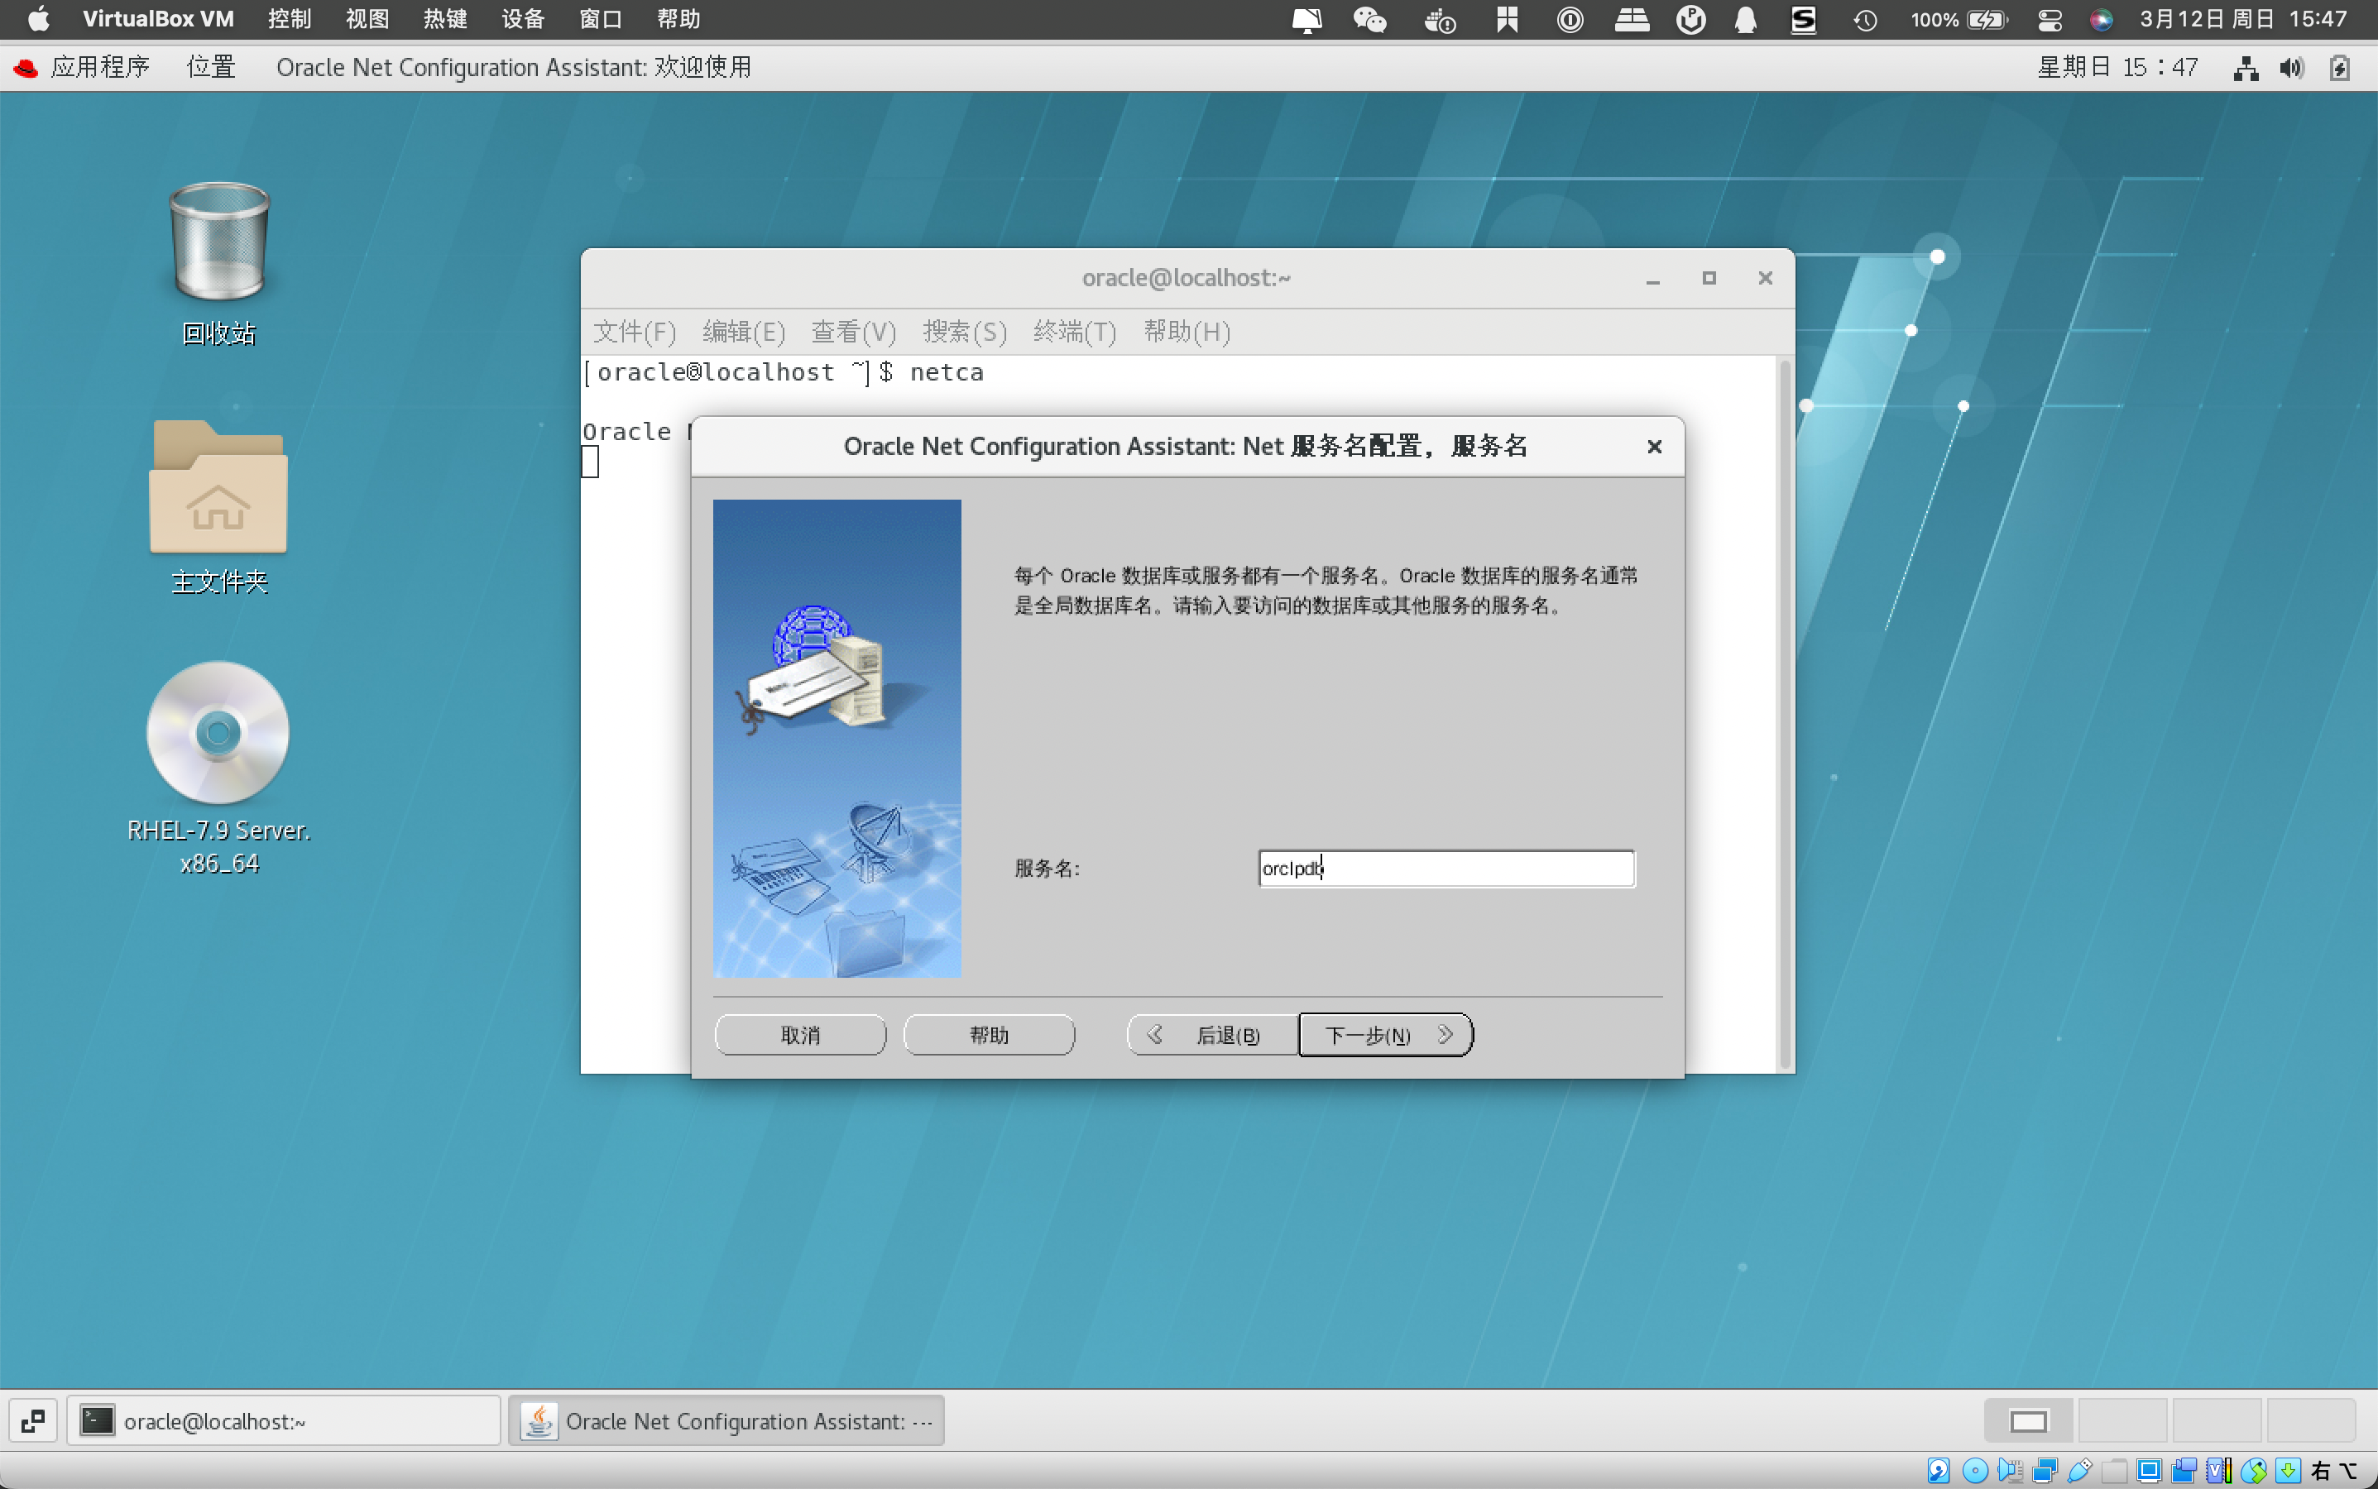Click the WeChat icon in macOS menu bar
The image size is (2378, 1489).
pyautogui.click(x=1369, y=19)
